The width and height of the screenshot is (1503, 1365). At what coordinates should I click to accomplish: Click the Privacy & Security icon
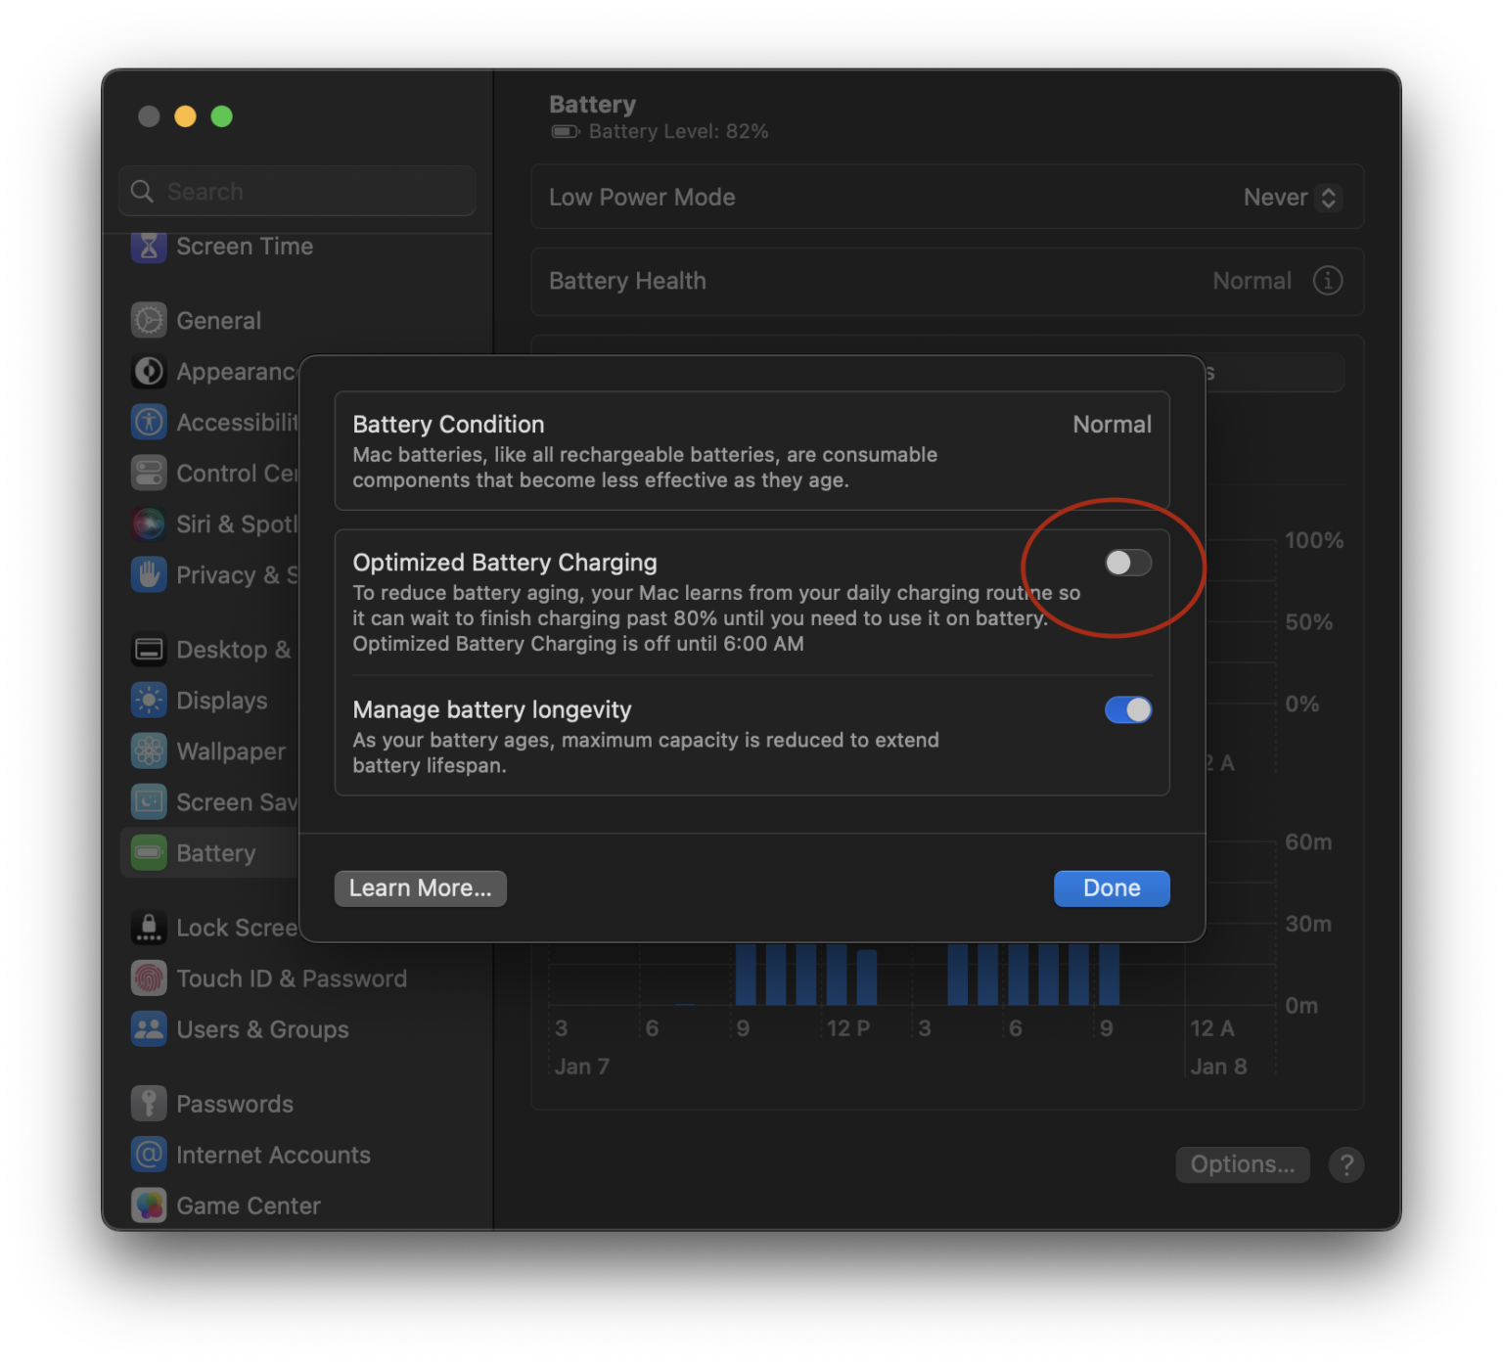coord(148,574)
